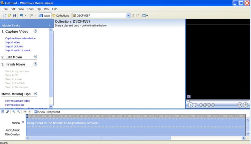Viewport: 251px width, 144px height.
Task: Click the timeline vertical scroll up arrow
Action: click(x=248, y=120)
